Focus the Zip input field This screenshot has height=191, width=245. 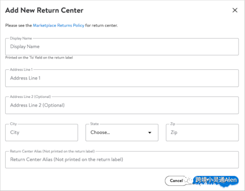point(202,133)
